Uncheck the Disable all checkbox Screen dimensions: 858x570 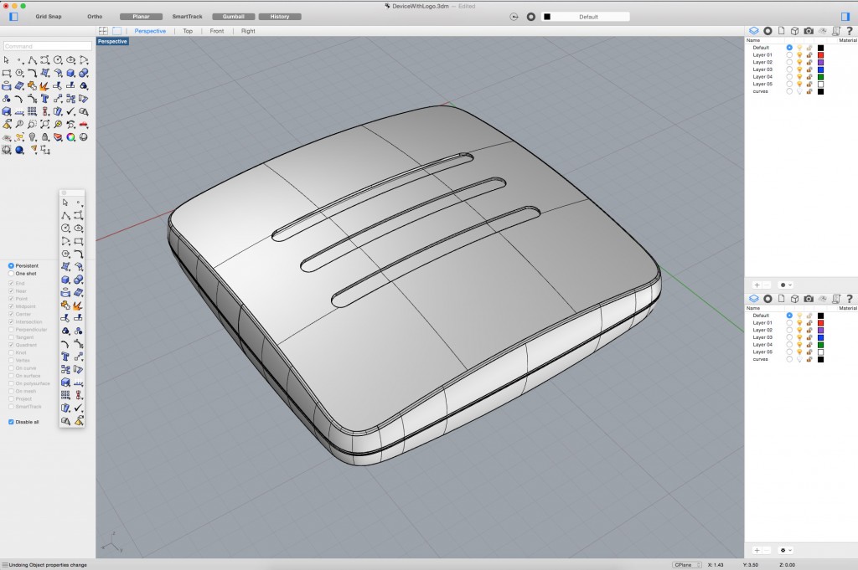tap(11, 422)
